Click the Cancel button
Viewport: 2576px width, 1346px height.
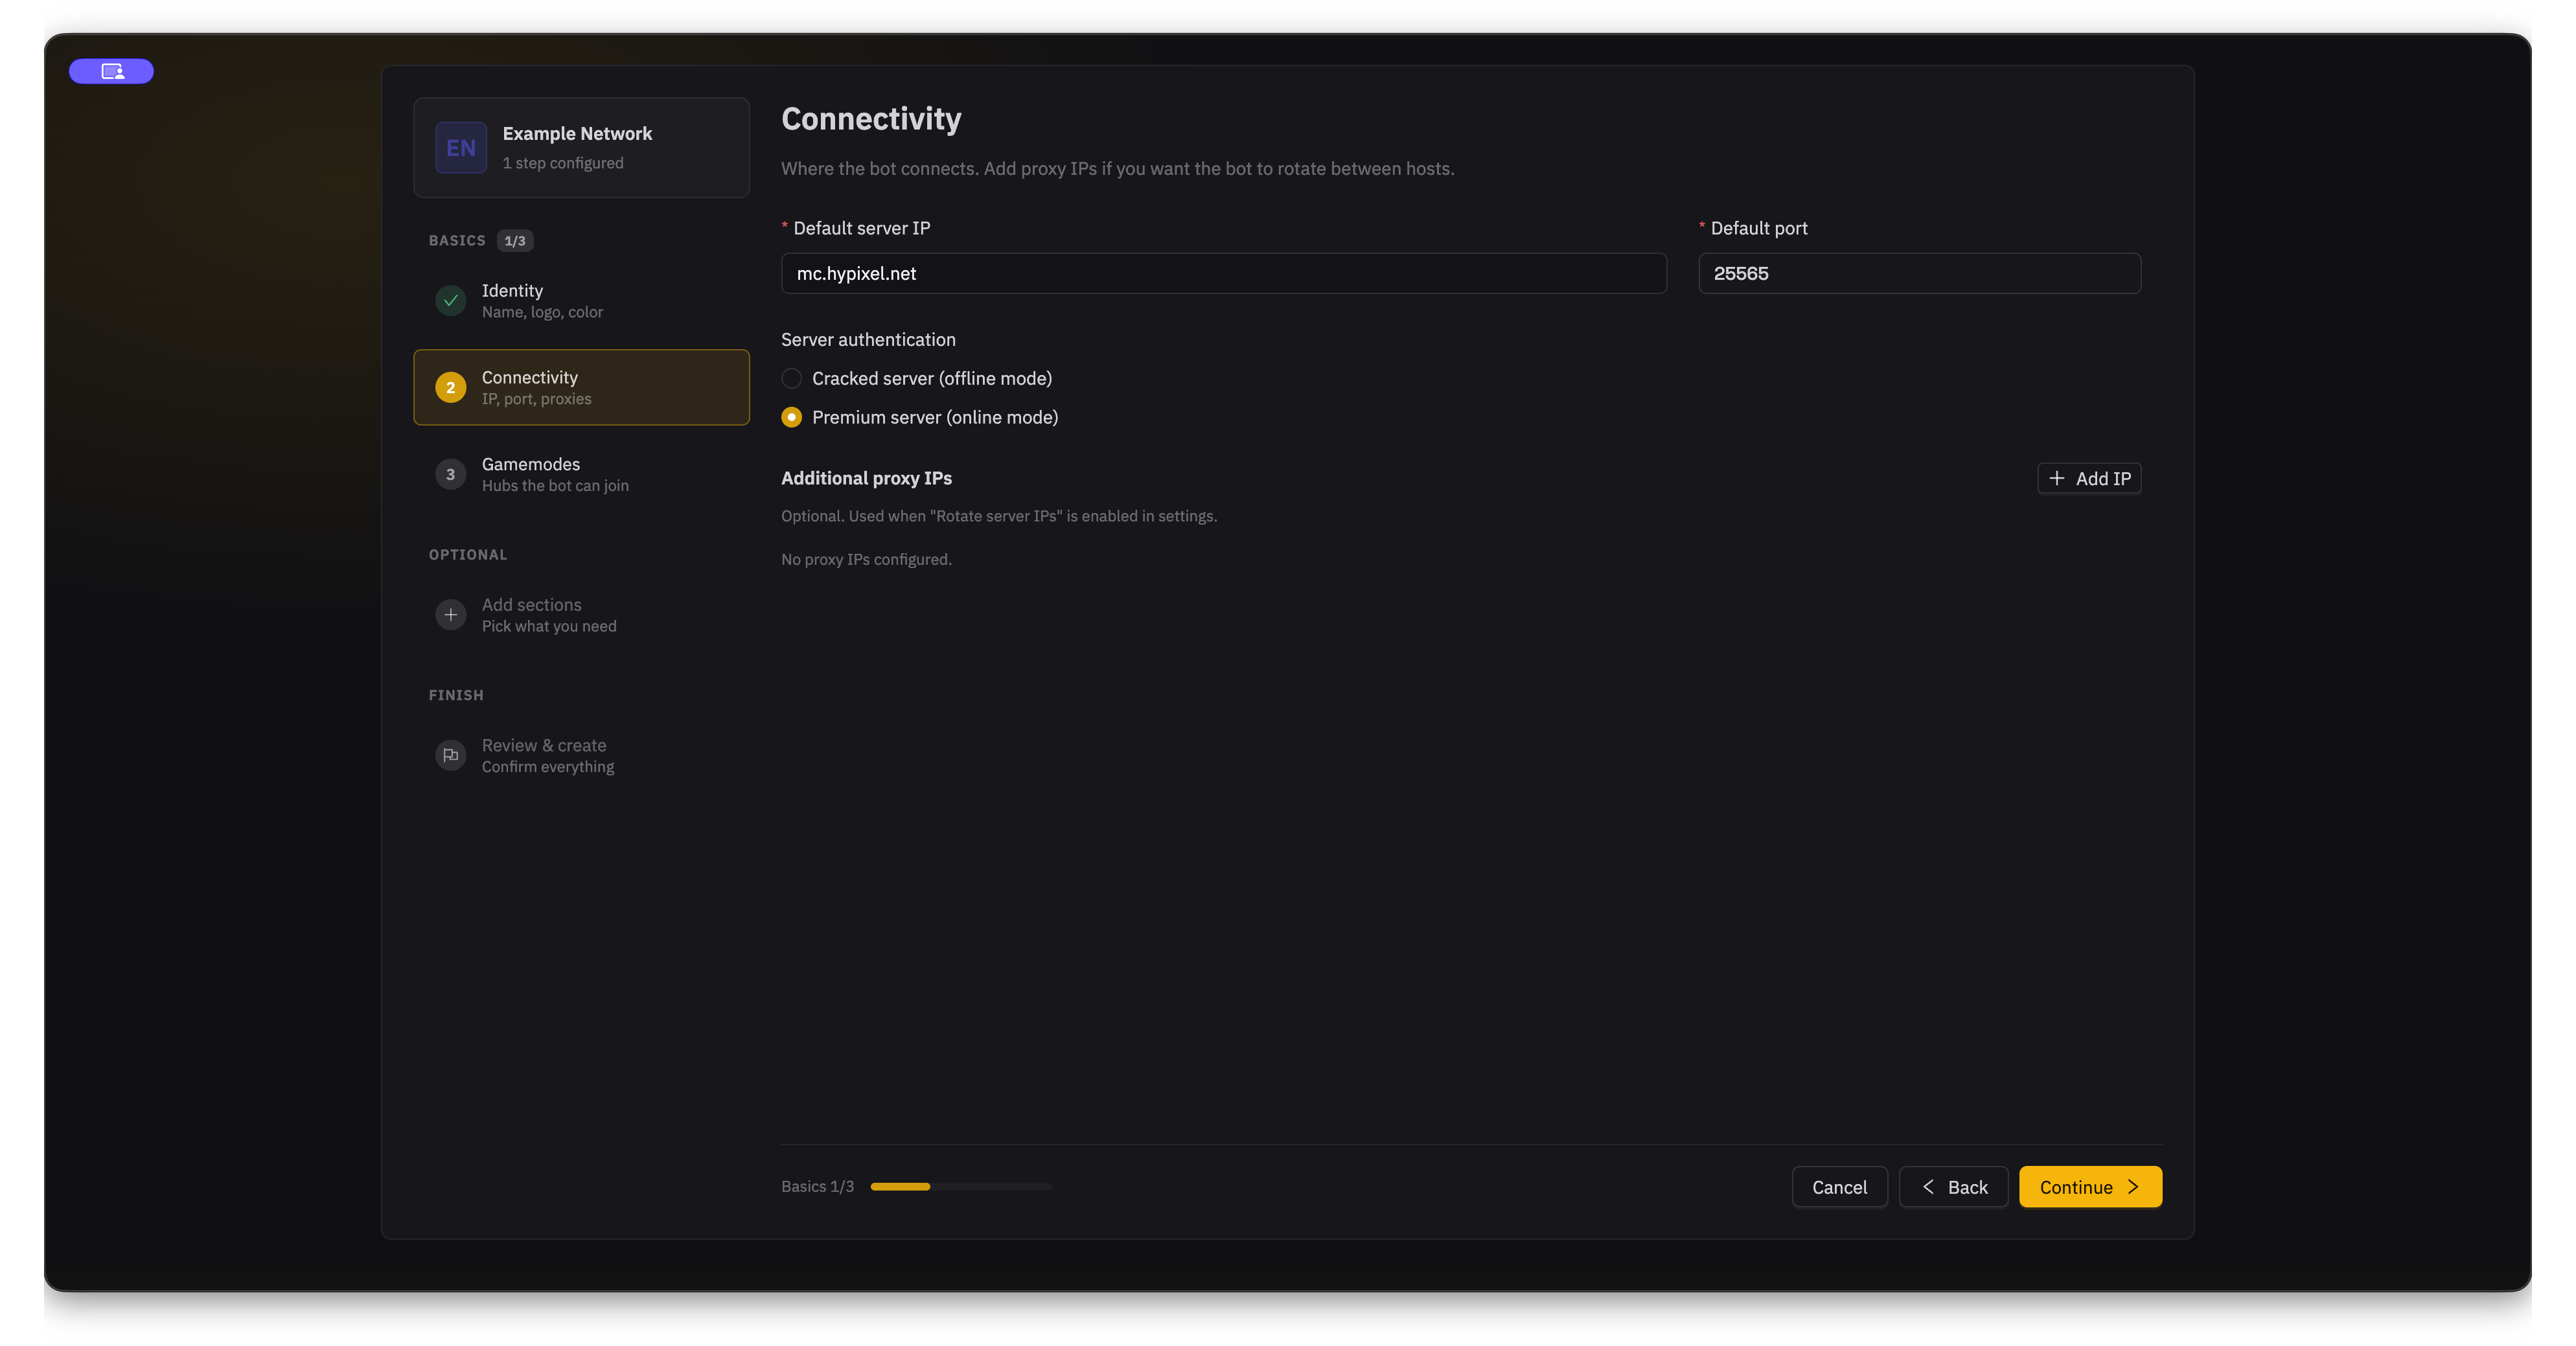pyautogui.click(x=1839, y=1187)
